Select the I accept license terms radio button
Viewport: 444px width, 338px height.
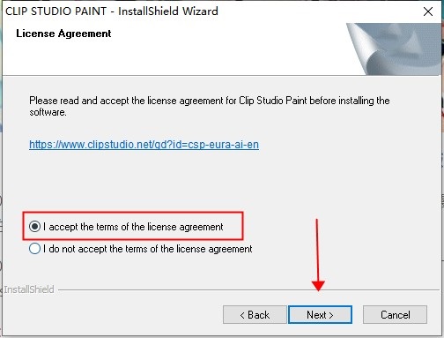34,227
